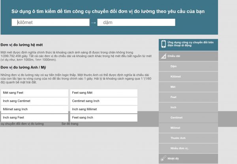237x164 pixels.
Task: Click the Đơn vị đo lường Anh / Mỹ heading
Action: point(23,67)
